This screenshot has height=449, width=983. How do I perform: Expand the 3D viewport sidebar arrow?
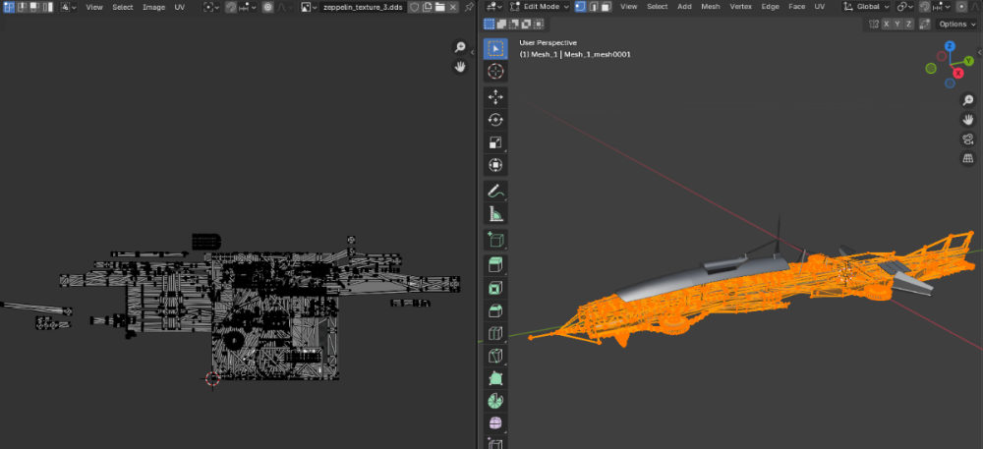980,52
